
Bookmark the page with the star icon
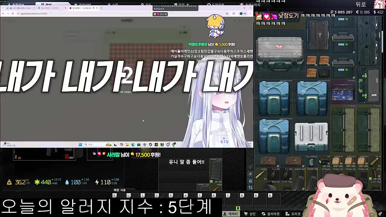pos(227,14)
